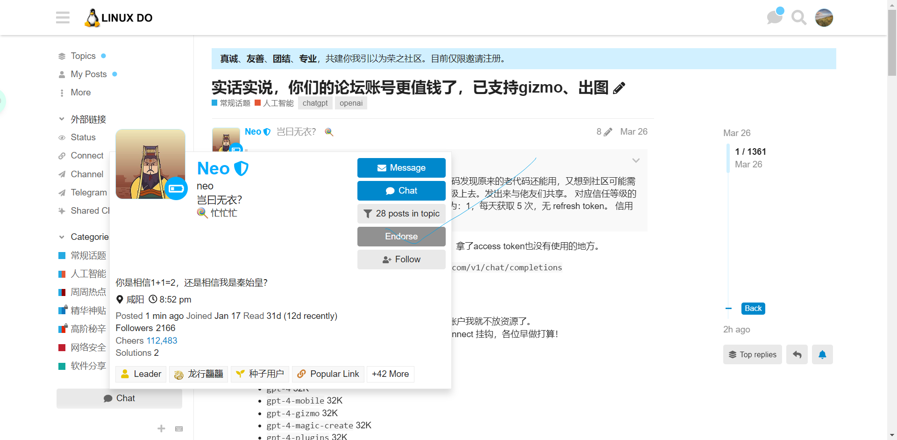Click the timeline Back button

(x=753, y=309)
